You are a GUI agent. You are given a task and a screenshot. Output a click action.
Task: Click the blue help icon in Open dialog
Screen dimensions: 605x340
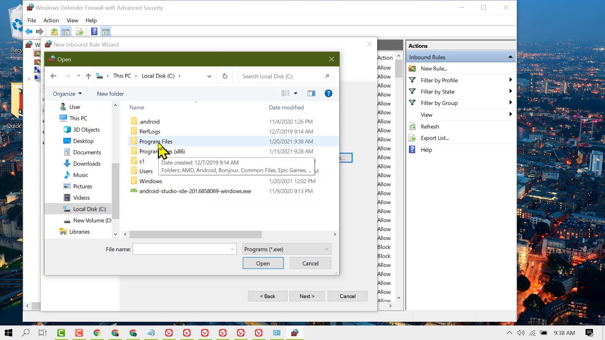click(x=328, y=93)
